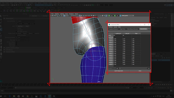Click the slider maximum field 1.00
Screen dimensions: 174x98
pyautogui.click(x=149, y=68)
